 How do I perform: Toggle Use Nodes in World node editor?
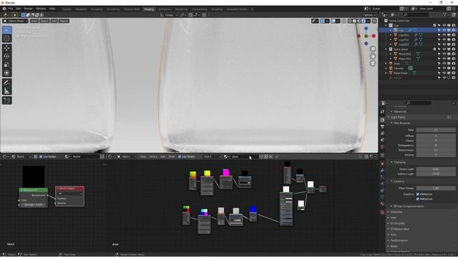(41, 157)
